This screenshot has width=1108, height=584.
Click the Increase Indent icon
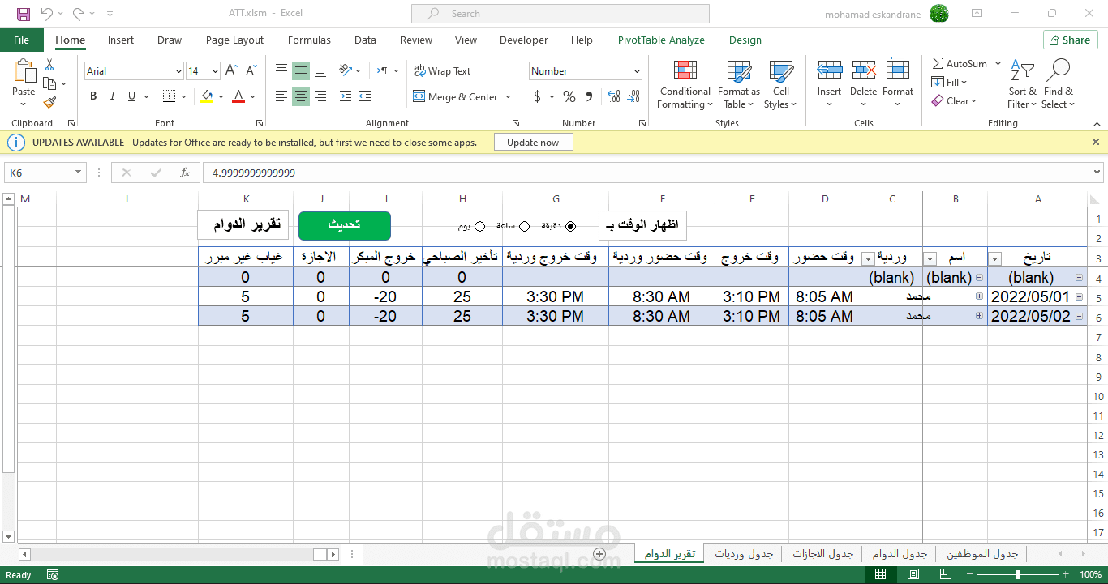pyautogui.click(x=367, y=96)
